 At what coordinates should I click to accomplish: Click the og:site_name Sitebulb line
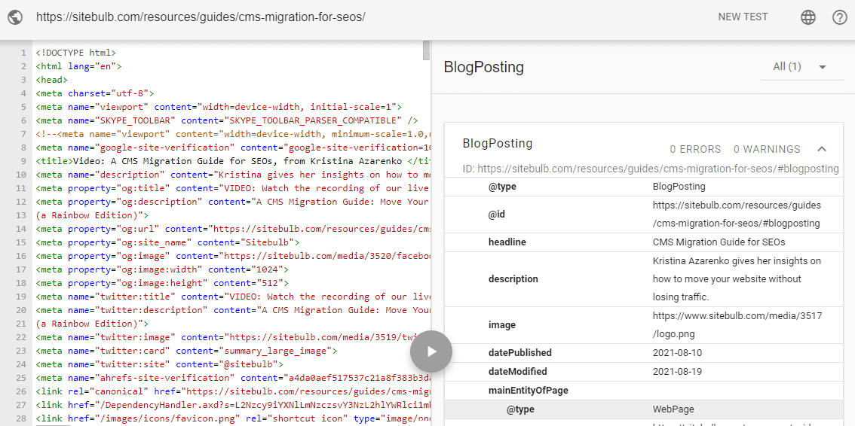(x=167, y=242)
